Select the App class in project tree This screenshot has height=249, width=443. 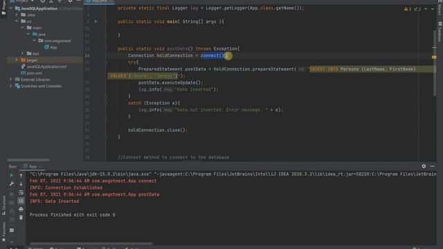(51, 47)
